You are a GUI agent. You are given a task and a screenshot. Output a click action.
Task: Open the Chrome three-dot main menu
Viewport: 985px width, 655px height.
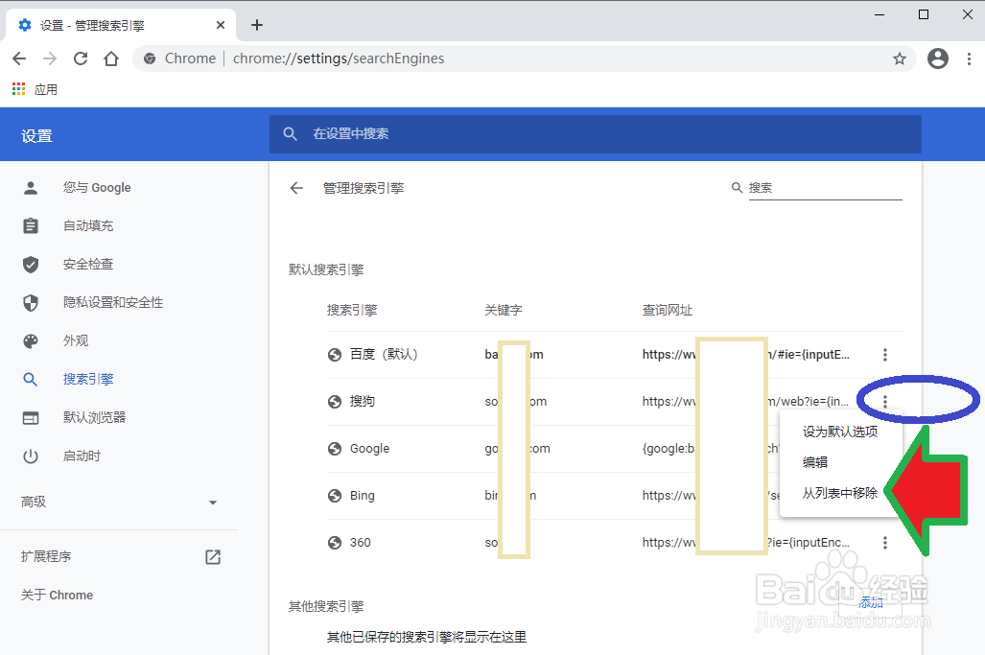969,58
